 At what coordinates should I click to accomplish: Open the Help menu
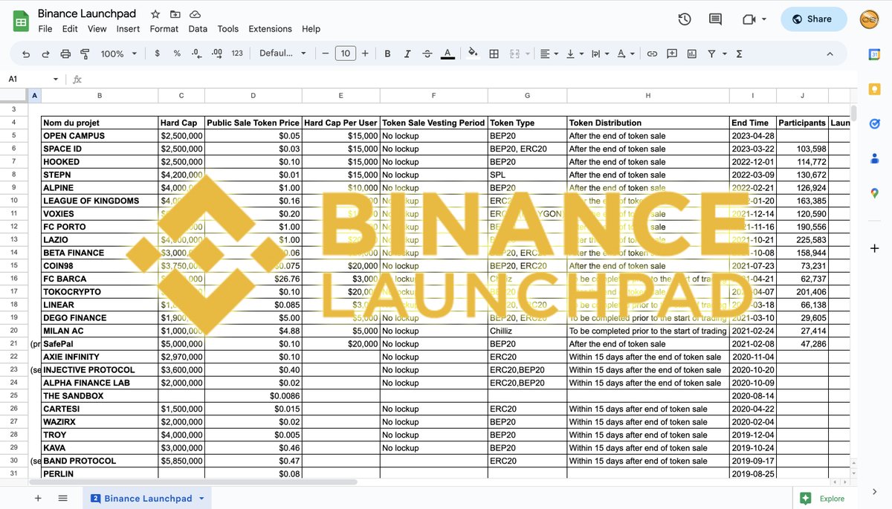311,29
